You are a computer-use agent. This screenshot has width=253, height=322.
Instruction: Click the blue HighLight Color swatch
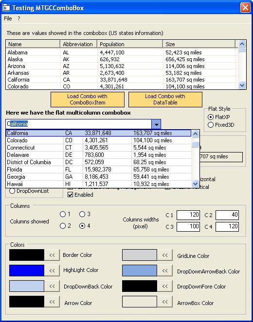click(27, 271)
